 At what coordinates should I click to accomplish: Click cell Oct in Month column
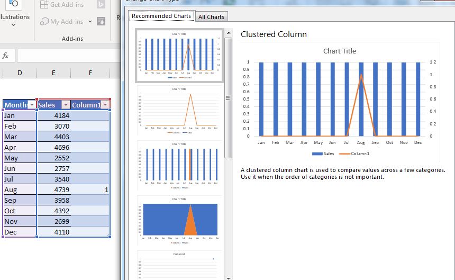point(20,211)
